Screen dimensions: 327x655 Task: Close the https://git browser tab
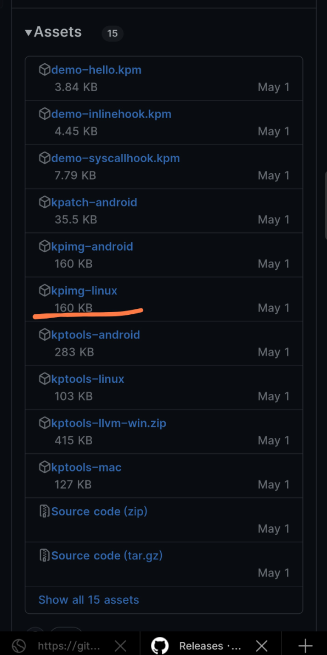click(121, 646)
